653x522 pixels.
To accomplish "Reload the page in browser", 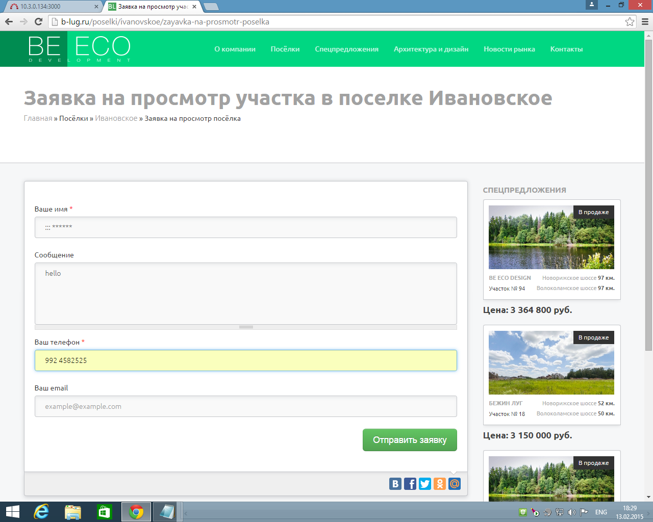I will tap(38, 21).
